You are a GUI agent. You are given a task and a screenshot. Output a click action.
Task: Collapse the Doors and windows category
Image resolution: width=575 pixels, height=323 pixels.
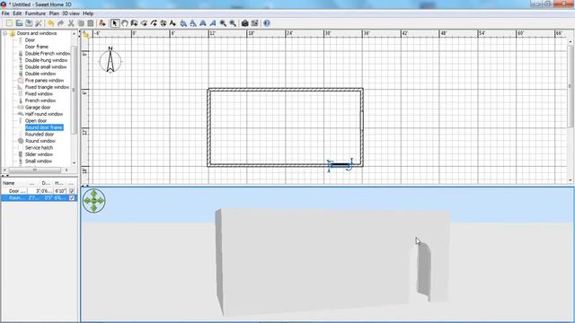point(5,33)
